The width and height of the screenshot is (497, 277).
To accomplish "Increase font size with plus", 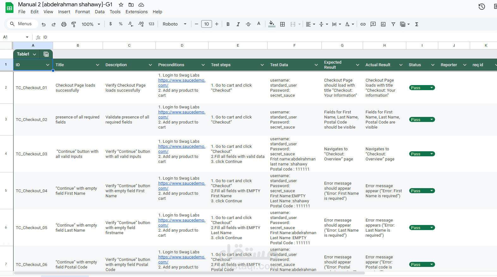I will 217,24.
